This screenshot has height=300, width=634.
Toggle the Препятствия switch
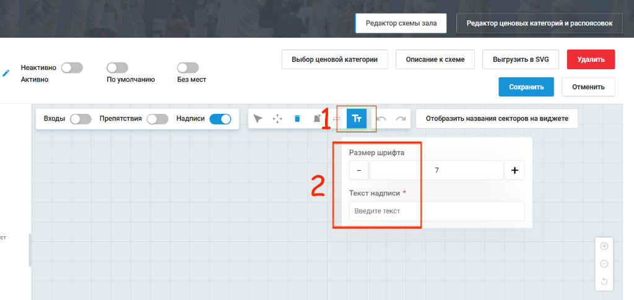158,119
